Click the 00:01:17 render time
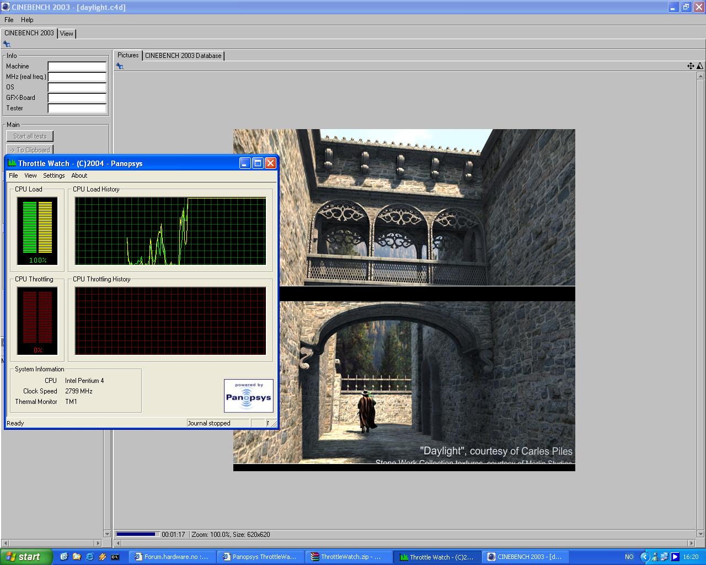 pyautogui.click(x=173, y=535)
